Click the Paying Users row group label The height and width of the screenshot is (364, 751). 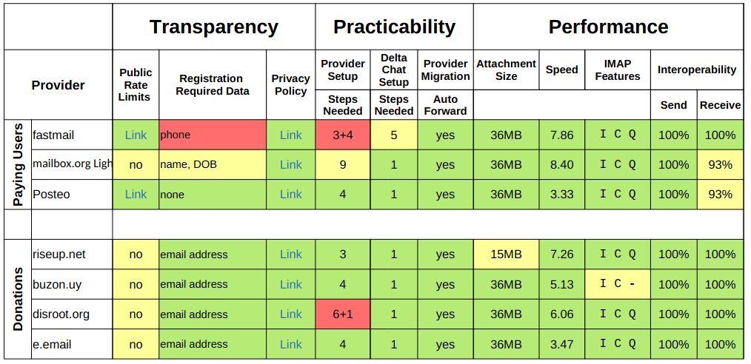19,164
